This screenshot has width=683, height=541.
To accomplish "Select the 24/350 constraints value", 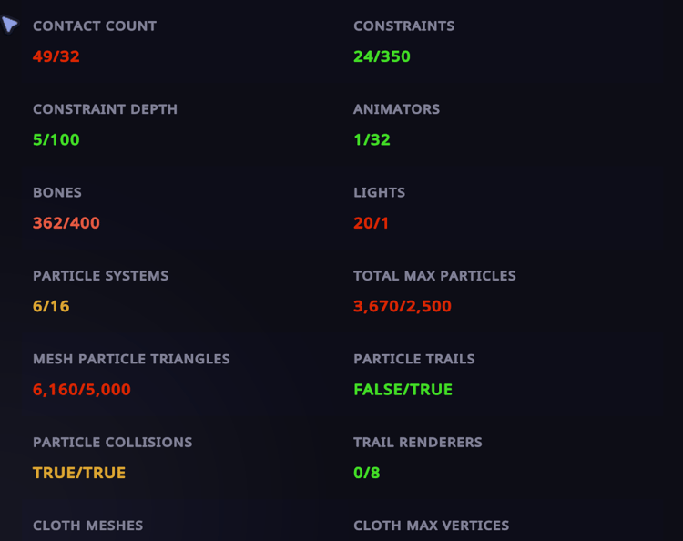I will tap(382, 56).
